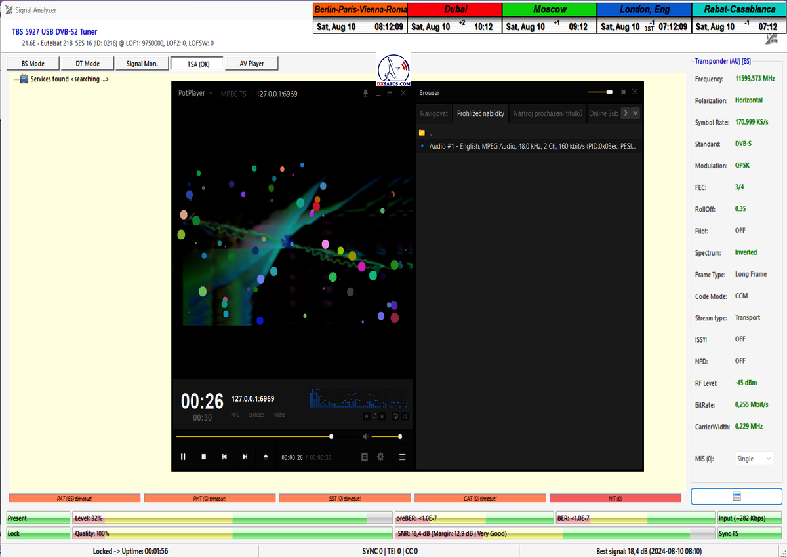Toggle the pin-on-top icon in PotPlayer
The width and height of the screenshot is (787, 557).
pyautogui.click(x=365, y=94)
